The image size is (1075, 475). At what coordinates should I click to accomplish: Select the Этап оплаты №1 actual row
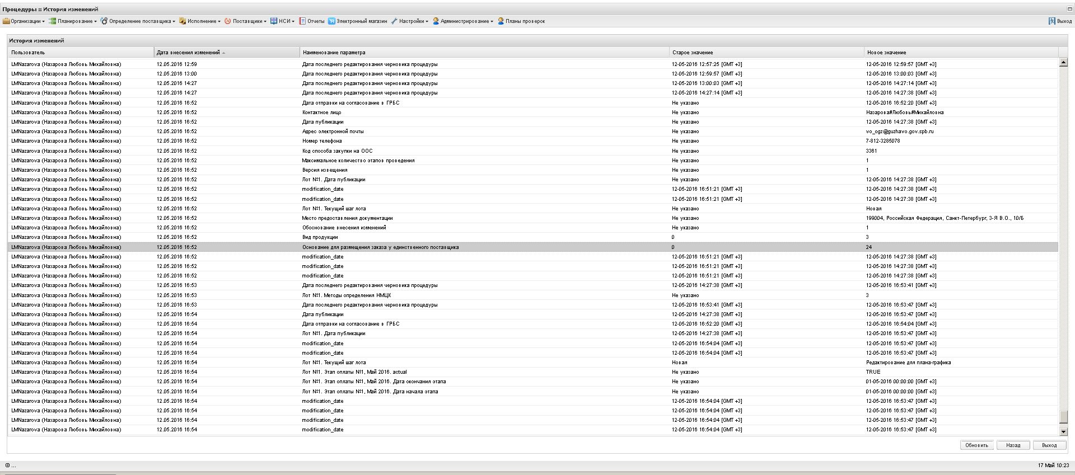533,371
